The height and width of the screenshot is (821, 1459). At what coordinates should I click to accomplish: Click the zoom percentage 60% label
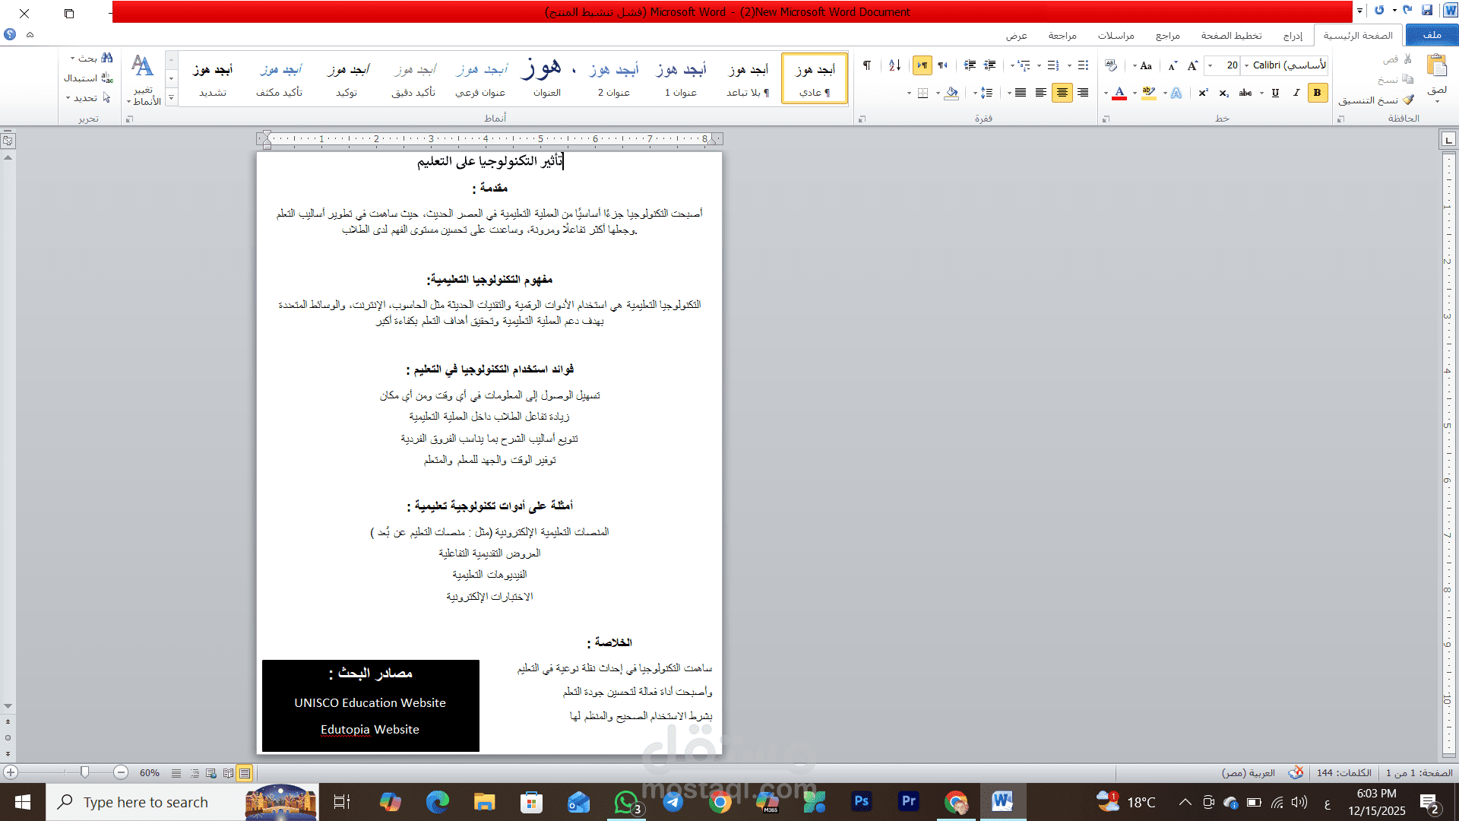[150, 772]
